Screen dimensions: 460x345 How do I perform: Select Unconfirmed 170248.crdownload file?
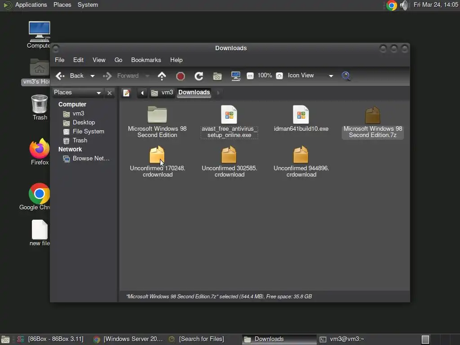click(x=157, y=162)
